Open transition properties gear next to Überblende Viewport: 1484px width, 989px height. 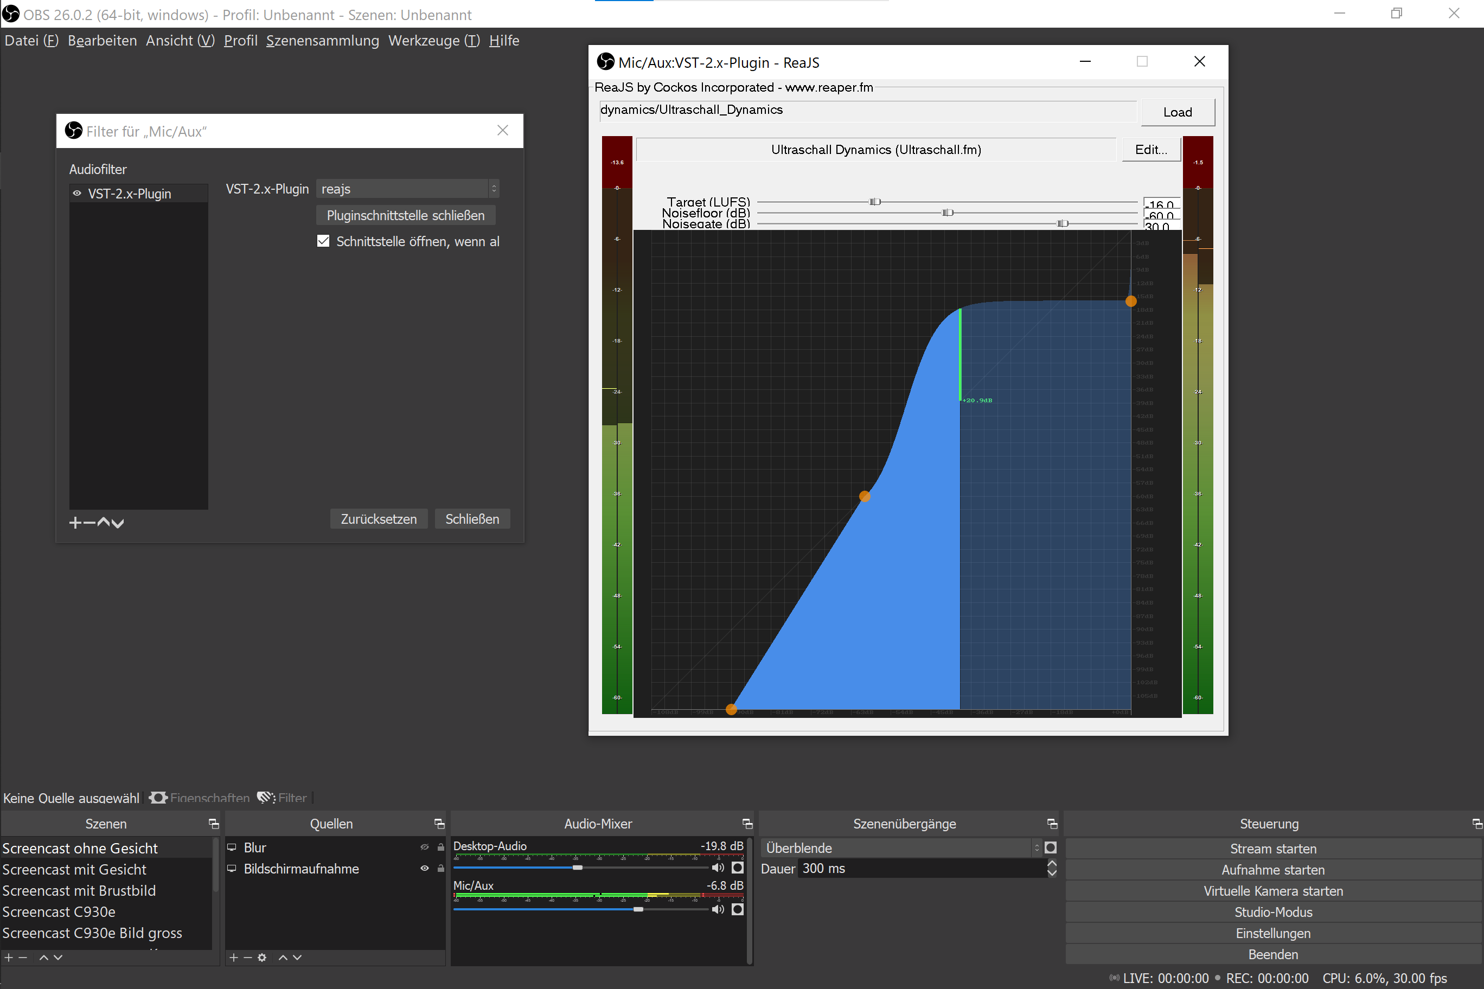[1051, 847]
